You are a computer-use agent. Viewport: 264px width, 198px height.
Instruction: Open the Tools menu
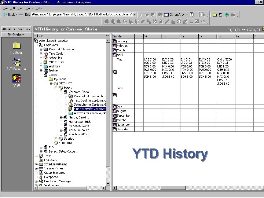pyautogui.click(x=29, y=8)
